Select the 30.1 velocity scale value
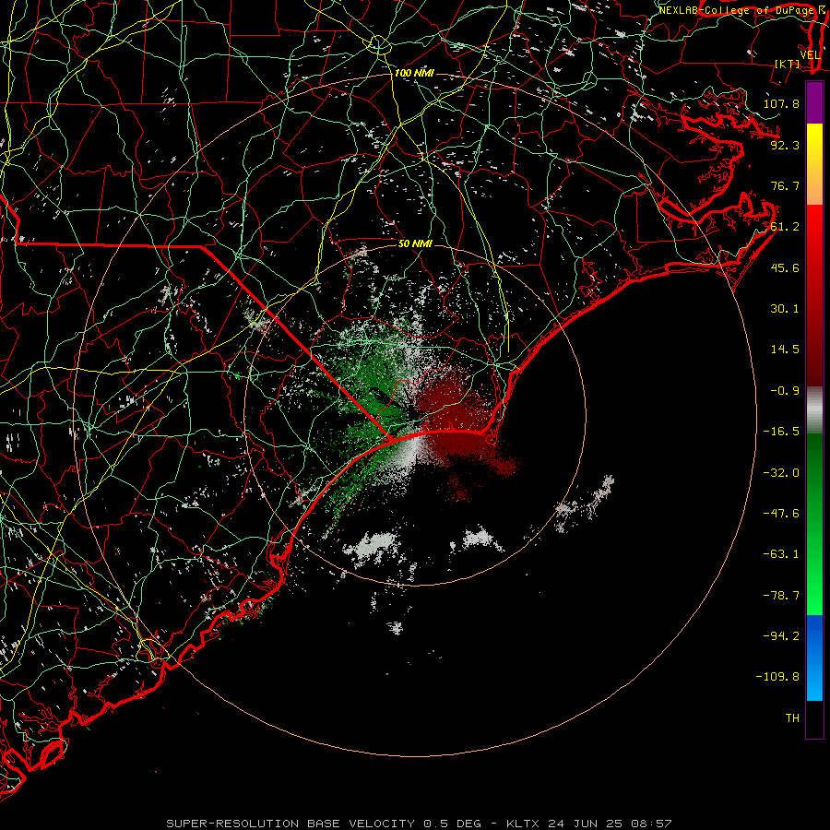The height and width of the screenshot is (830, 830). coord(785,309)
